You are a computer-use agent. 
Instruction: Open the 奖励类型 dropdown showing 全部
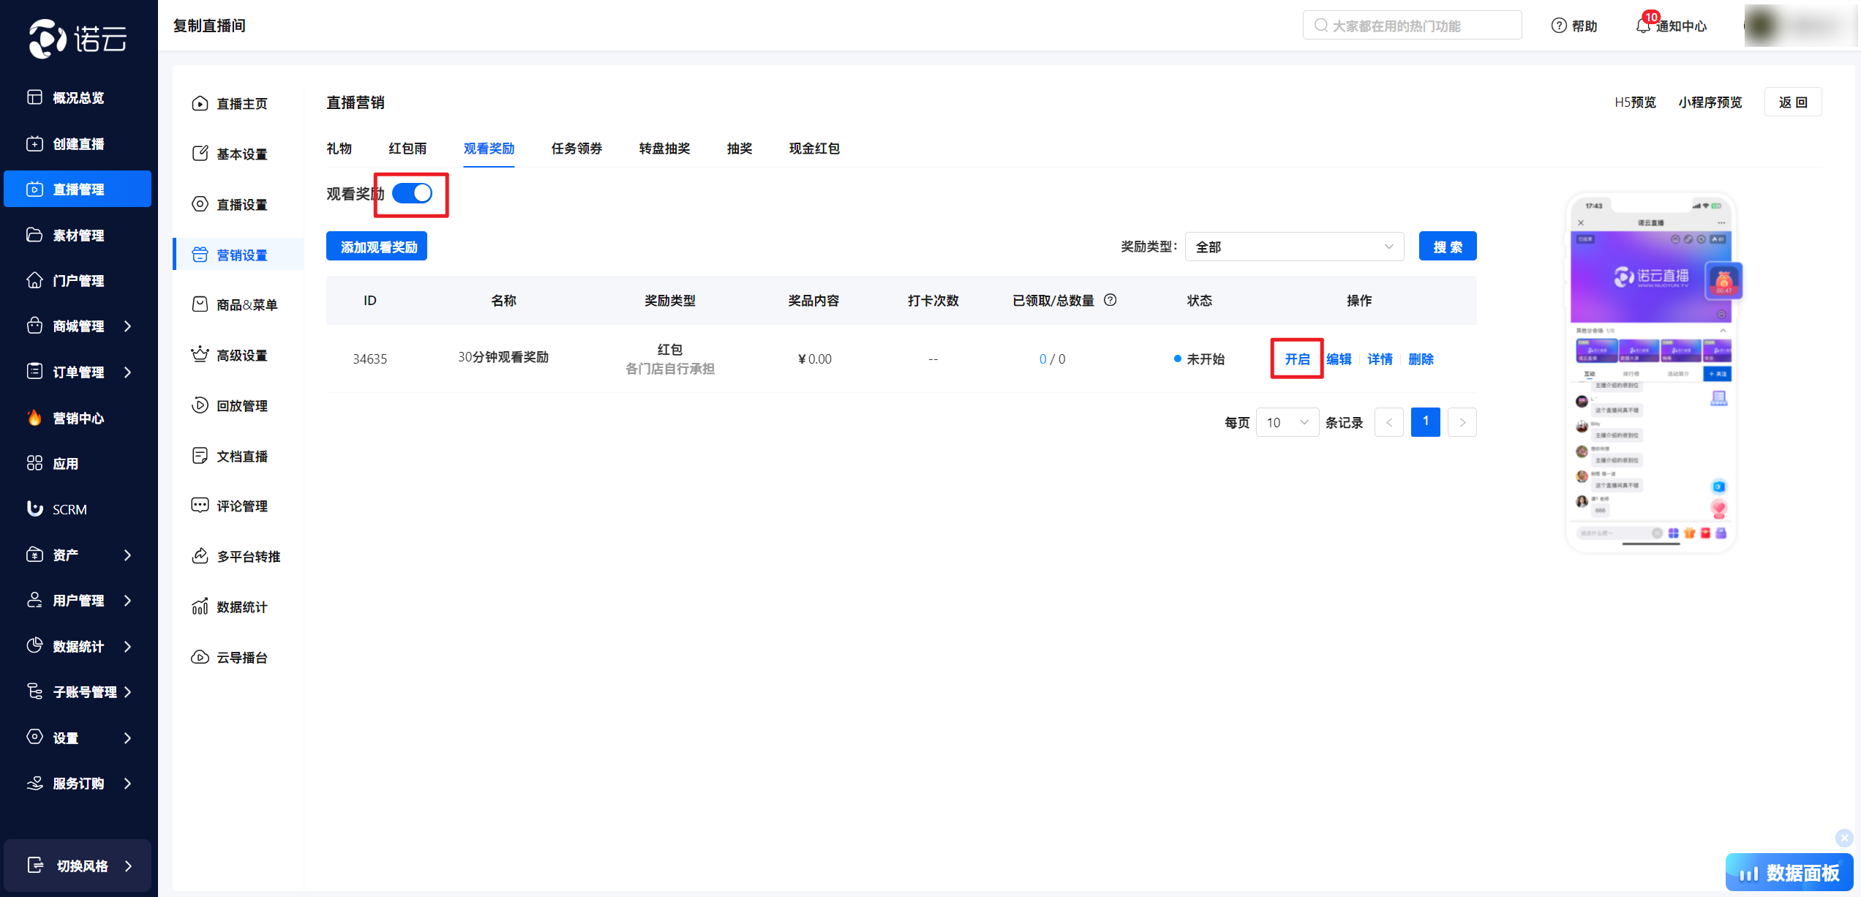1293,247
